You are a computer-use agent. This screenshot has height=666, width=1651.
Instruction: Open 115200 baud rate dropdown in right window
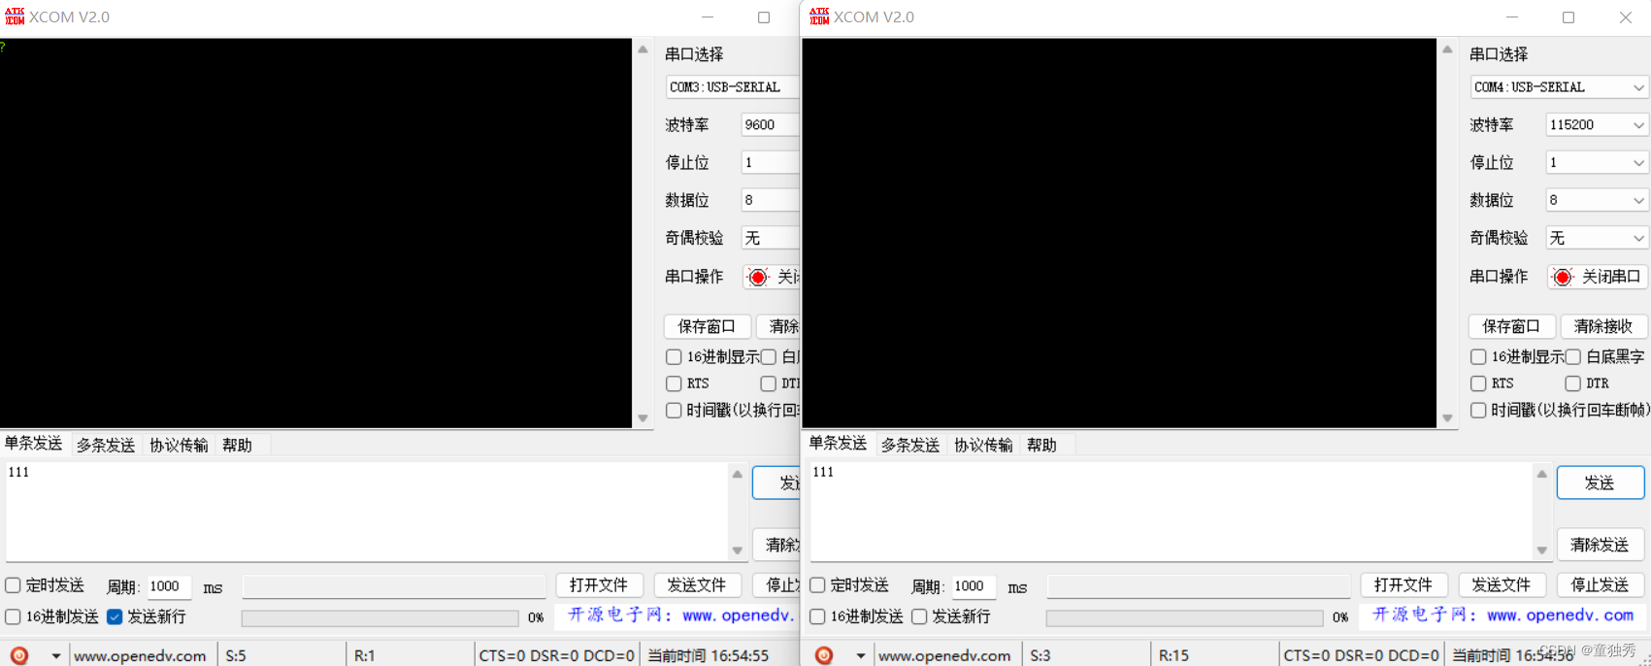pos(1597,125)
